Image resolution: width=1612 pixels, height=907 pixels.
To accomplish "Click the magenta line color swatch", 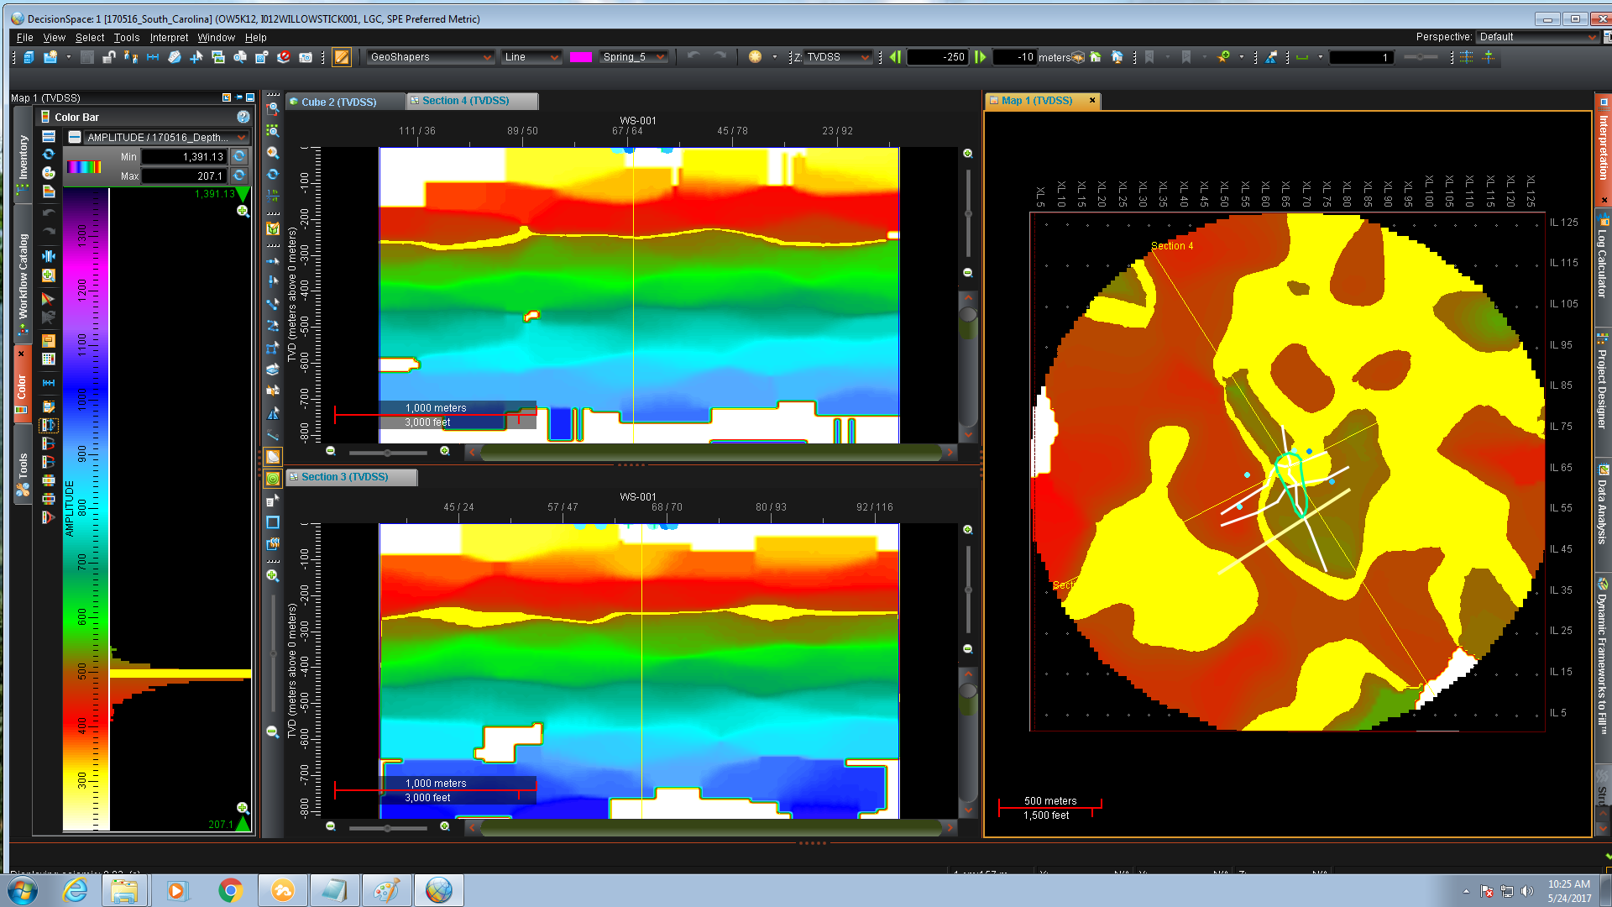I will (581, 57).
